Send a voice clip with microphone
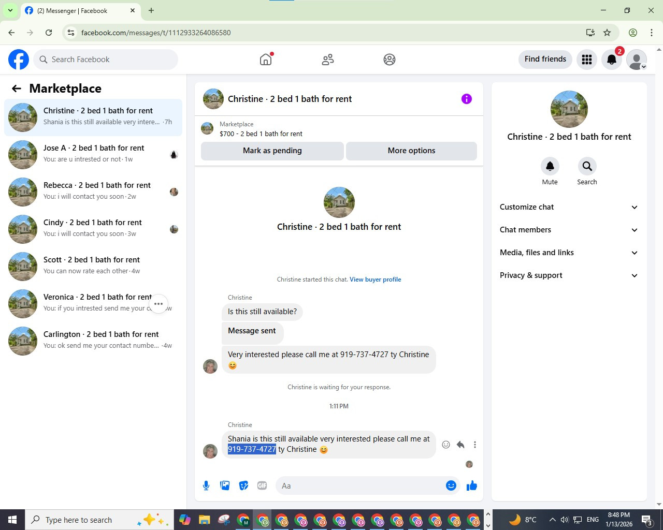663x530 pixels. 206,485
